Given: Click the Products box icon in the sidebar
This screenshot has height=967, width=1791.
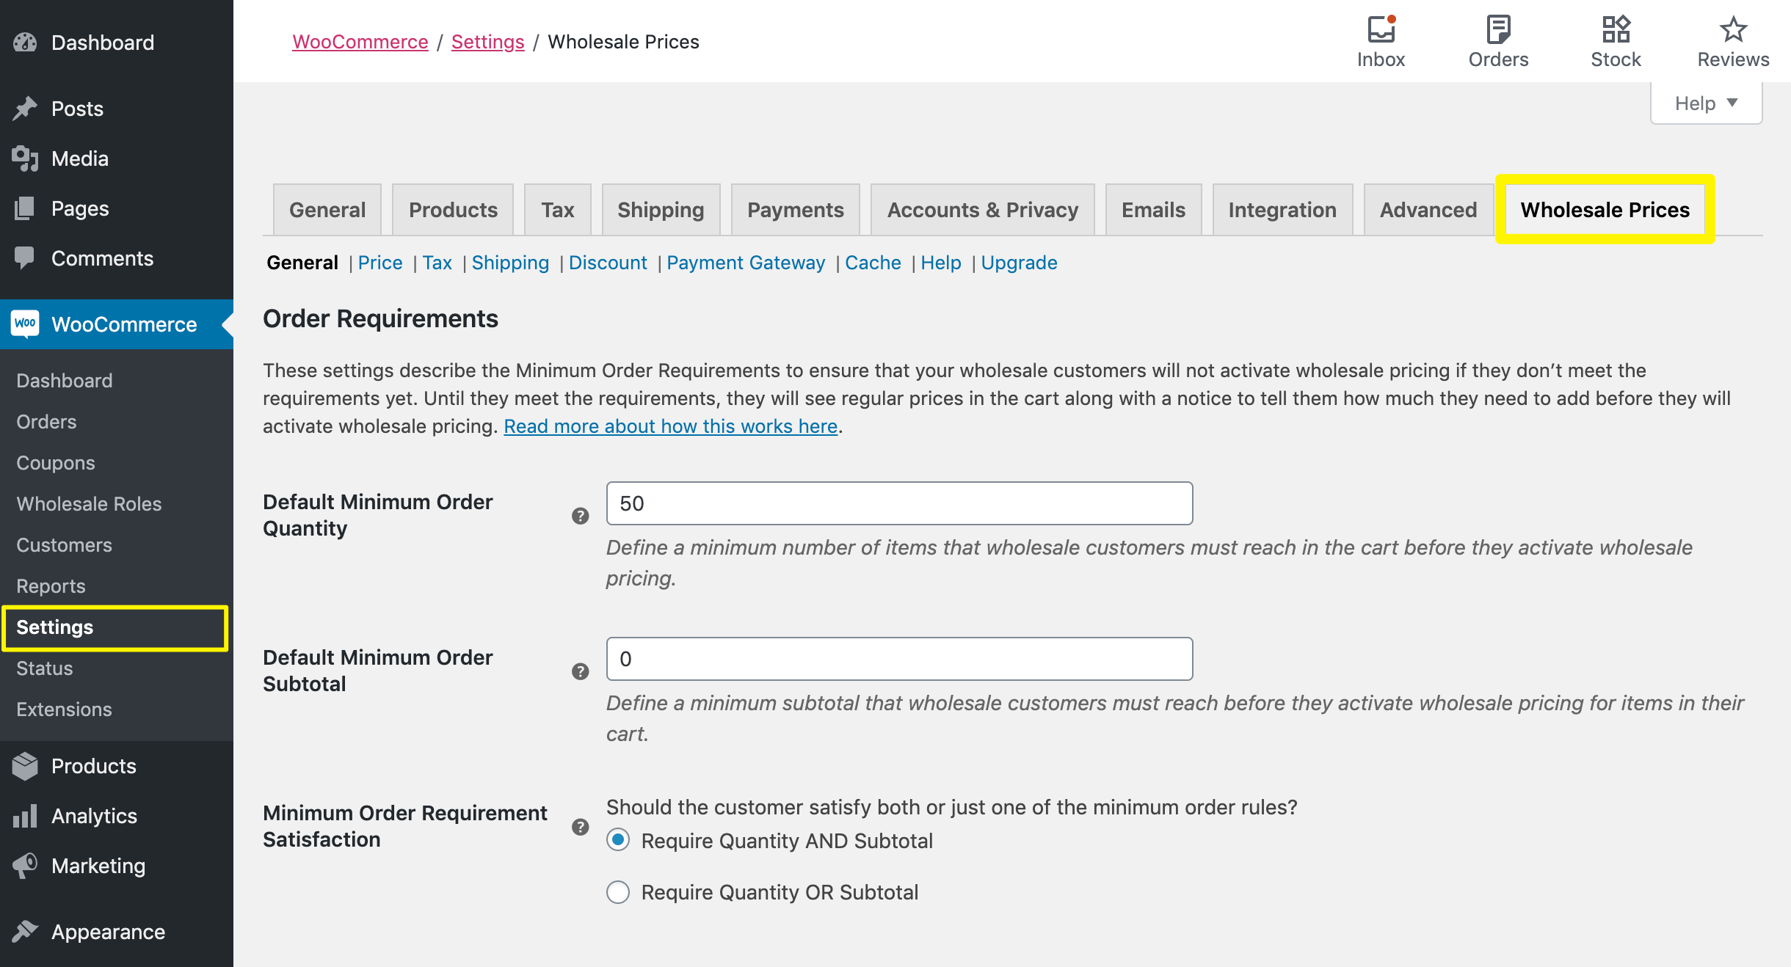Looking at the screenshot, I should [x=25, y=766].
